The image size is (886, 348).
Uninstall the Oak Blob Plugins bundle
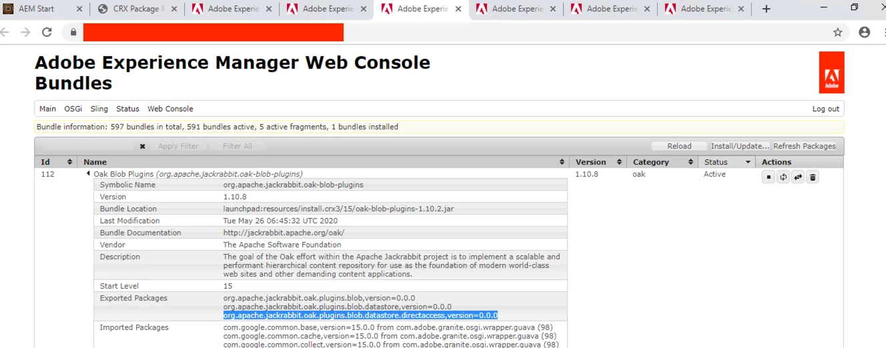(x=813, y=177)
